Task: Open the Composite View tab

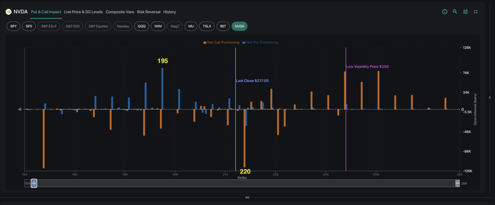Action: (x=120, y=12)
